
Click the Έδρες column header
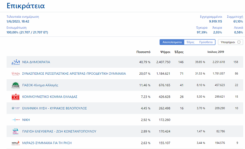(179, 52)
